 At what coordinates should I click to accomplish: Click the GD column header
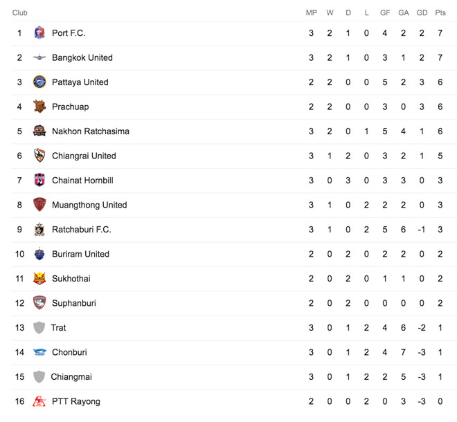[x=422, y=12]
